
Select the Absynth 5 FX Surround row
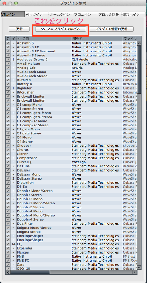pos(72,51)
